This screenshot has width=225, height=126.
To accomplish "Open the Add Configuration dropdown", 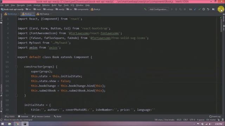I will [159, 9].
